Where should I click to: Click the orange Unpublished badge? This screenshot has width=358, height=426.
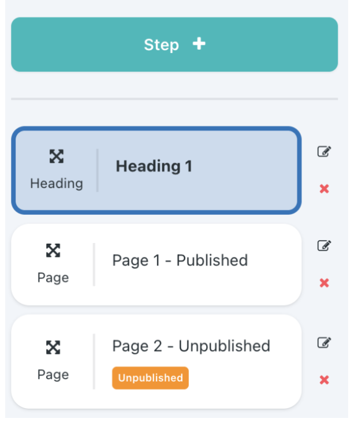[150, 378]
